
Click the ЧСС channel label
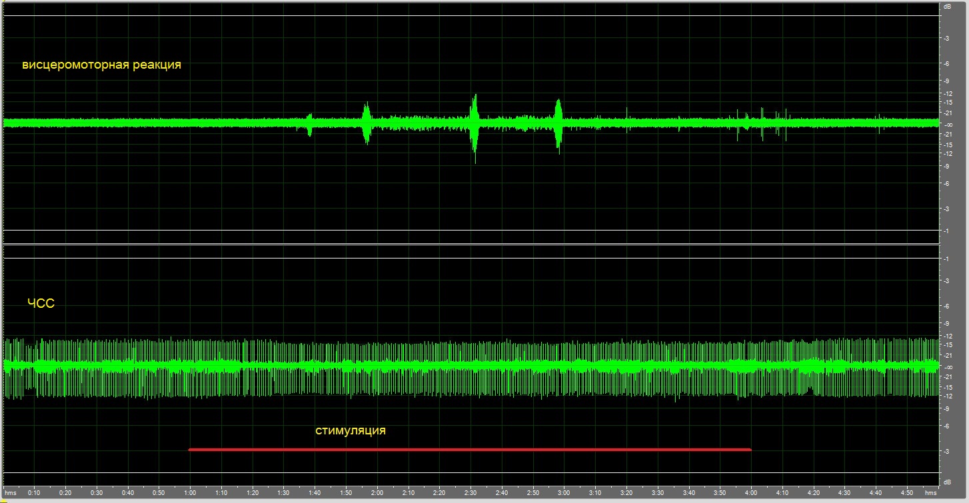coord(41,304)
